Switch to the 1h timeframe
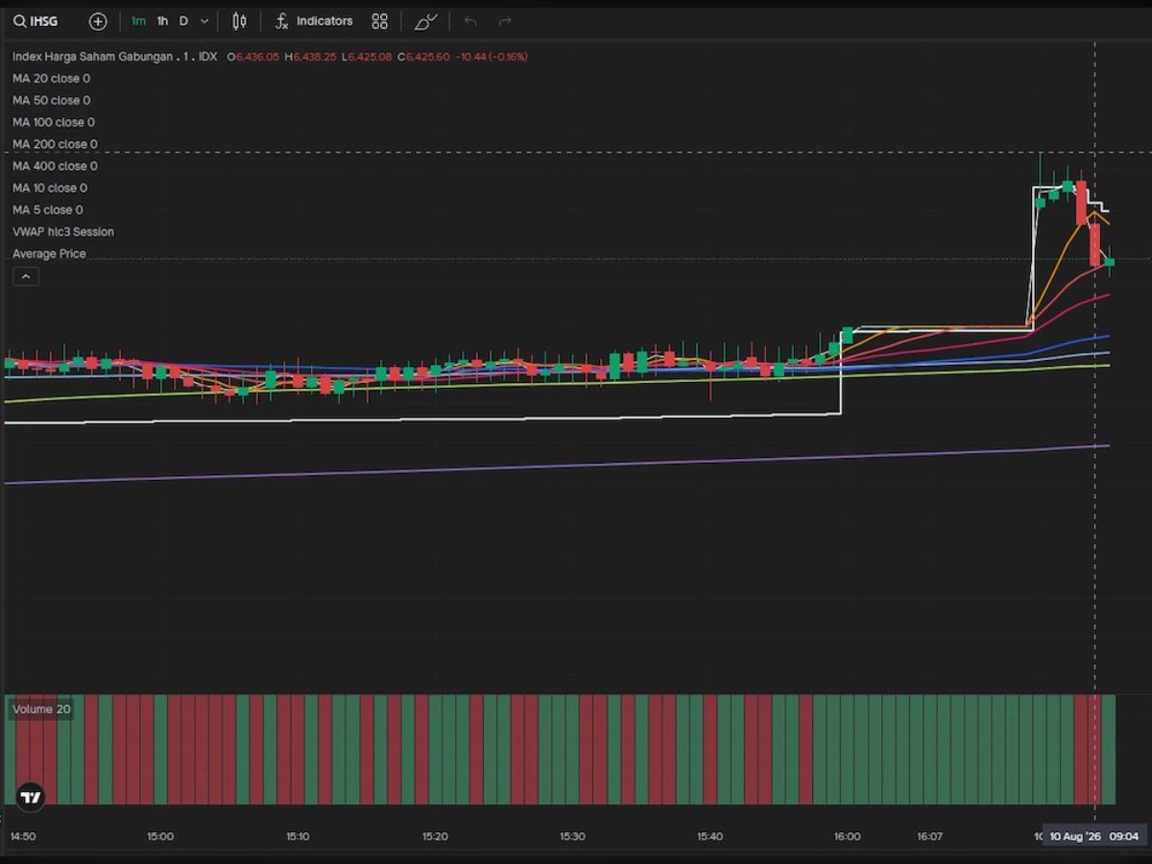This screenshot has height=864, width=1152. tap(163, 20)
